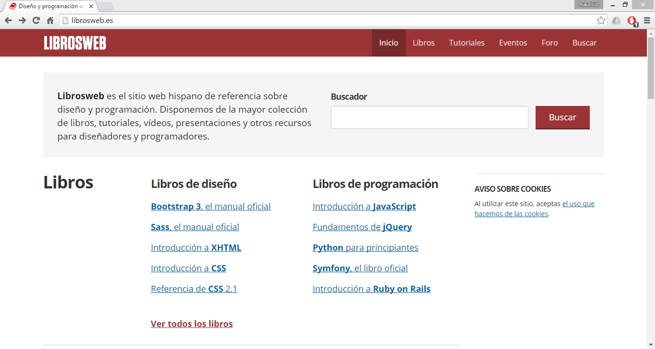Screen dimensions: 655x349
Task: Open Bootstrap 3, el manual oficial
Action: (211, 206)
